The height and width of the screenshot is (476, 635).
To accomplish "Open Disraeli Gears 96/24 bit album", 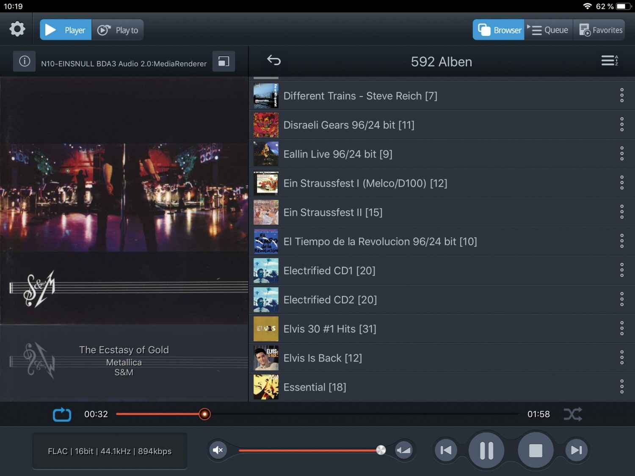I will tap(442, 125).
